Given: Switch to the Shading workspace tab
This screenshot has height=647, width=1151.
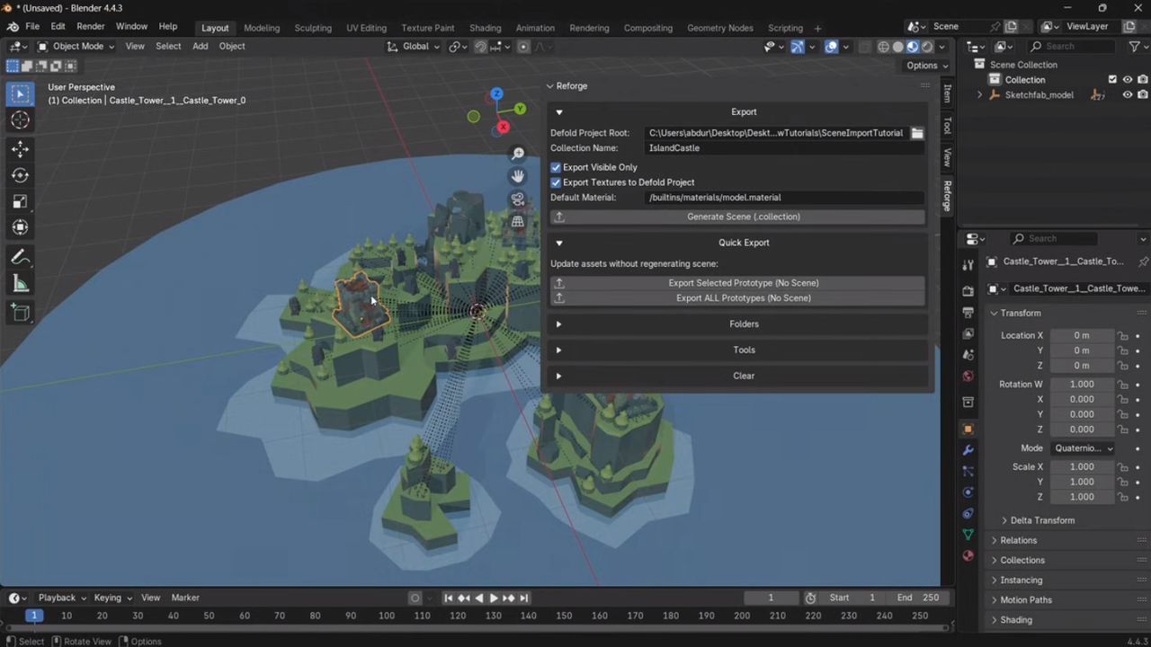Looking at the screenshot, I should [485, 28].
